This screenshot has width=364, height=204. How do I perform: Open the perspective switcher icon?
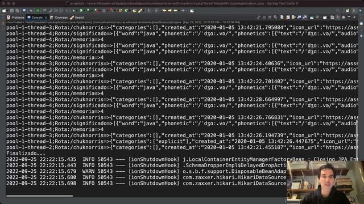348,10
